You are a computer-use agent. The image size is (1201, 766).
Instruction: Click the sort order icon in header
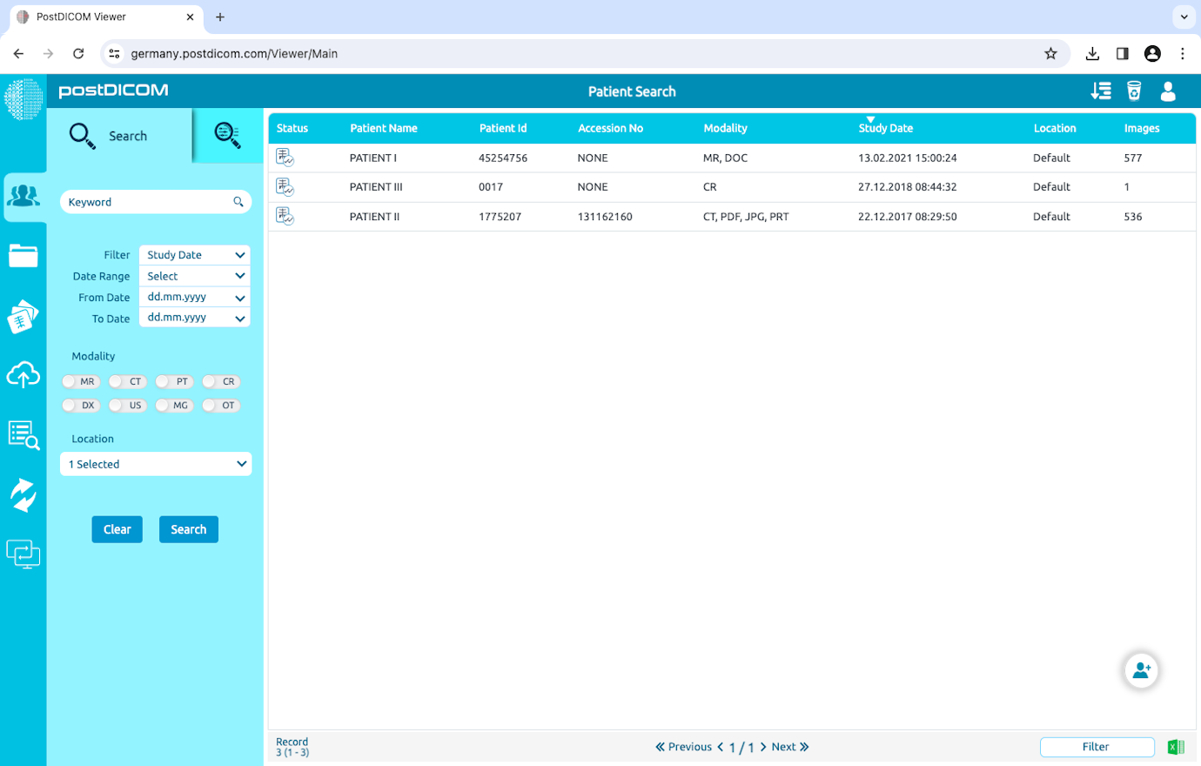[x=1101, y=91]
